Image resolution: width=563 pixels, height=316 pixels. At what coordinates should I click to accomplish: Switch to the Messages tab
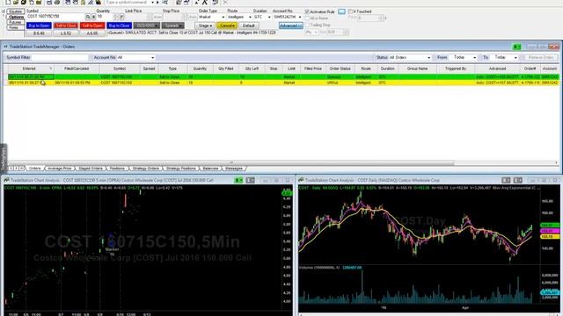tap(234, 169)
